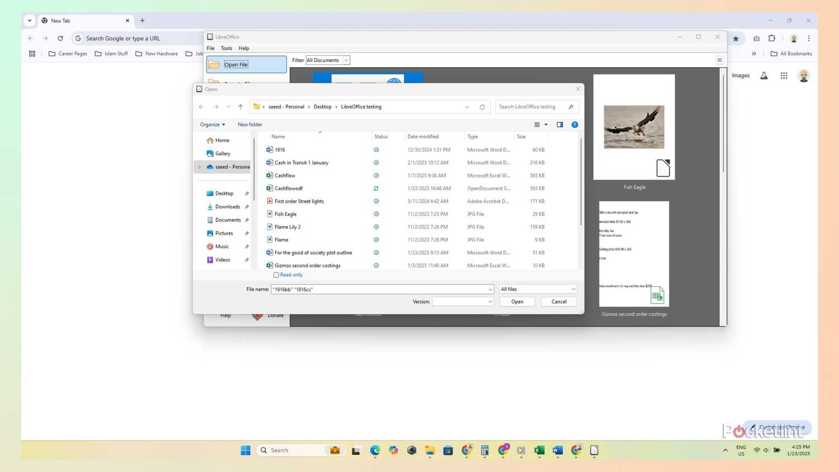Expand the saeed - Personal sidebar entry
839x472 pixels.
pyautogui.click(x=200, y=167)
